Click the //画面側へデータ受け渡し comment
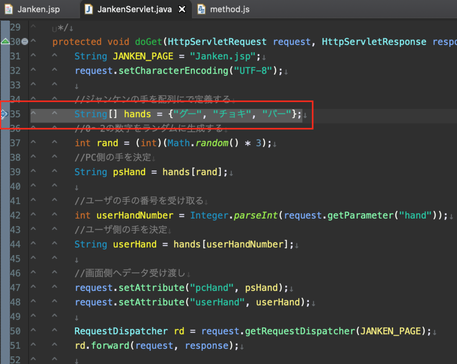Image resolution: width=457 pixels, height=364 pixels. click(130, 273)
